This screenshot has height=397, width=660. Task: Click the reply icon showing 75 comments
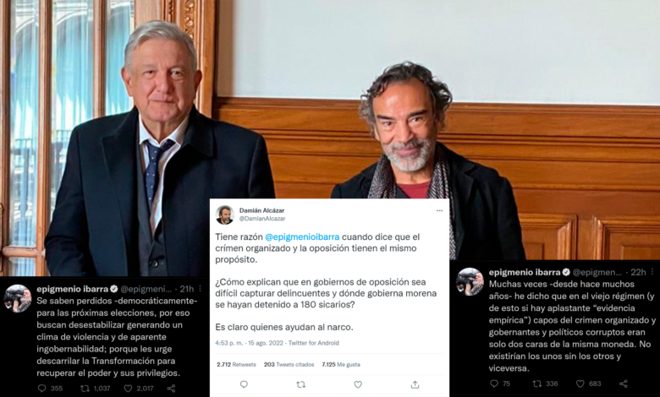(x=494, y=383)
